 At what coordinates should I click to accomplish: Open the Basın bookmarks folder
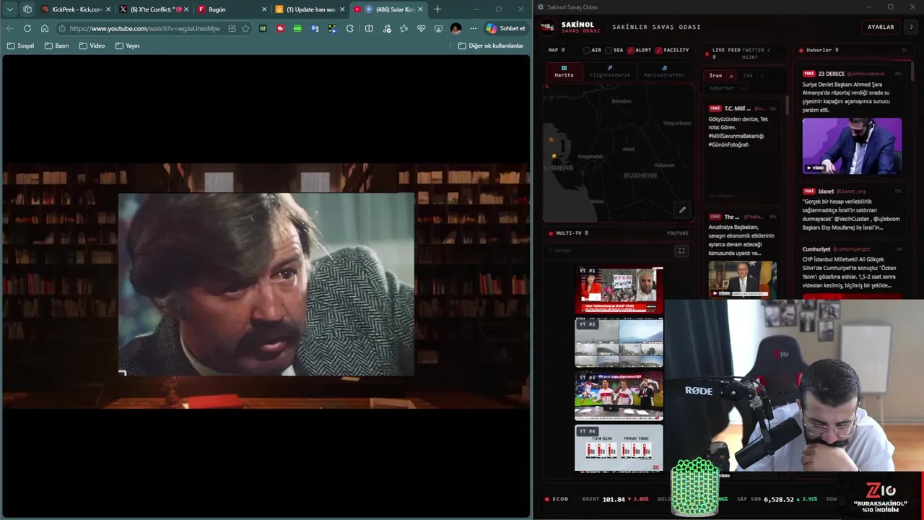(x=56, y=45)
